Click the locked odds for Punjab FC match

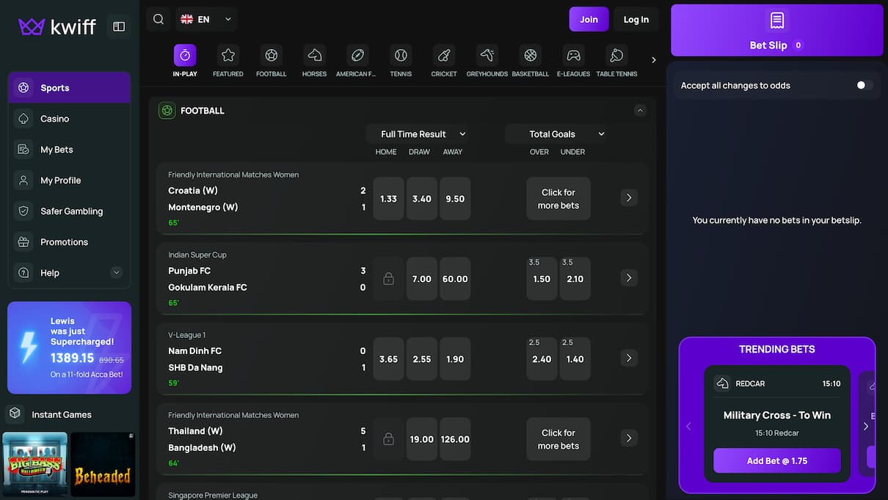388,279
